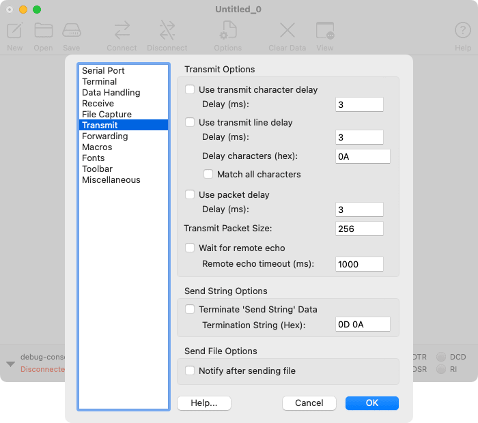Open the View toolbar icon

click(325, 31)
